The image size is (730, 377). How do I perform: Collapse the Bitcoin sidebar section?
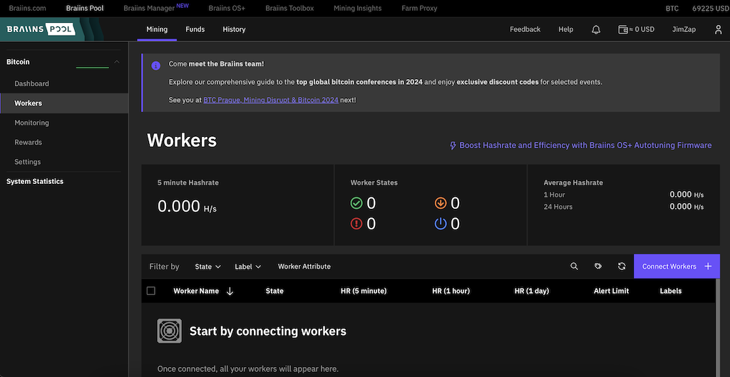pyautogui.click(x=117, y=63)
